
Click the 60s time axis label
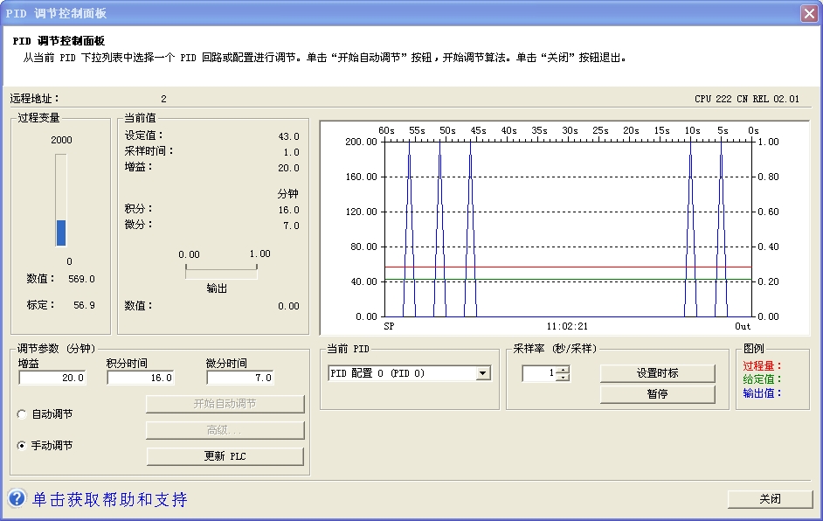(386, 130)
